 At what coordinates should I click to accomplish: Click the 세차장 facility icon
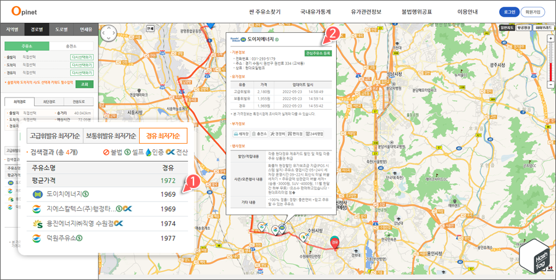(241, 134)
